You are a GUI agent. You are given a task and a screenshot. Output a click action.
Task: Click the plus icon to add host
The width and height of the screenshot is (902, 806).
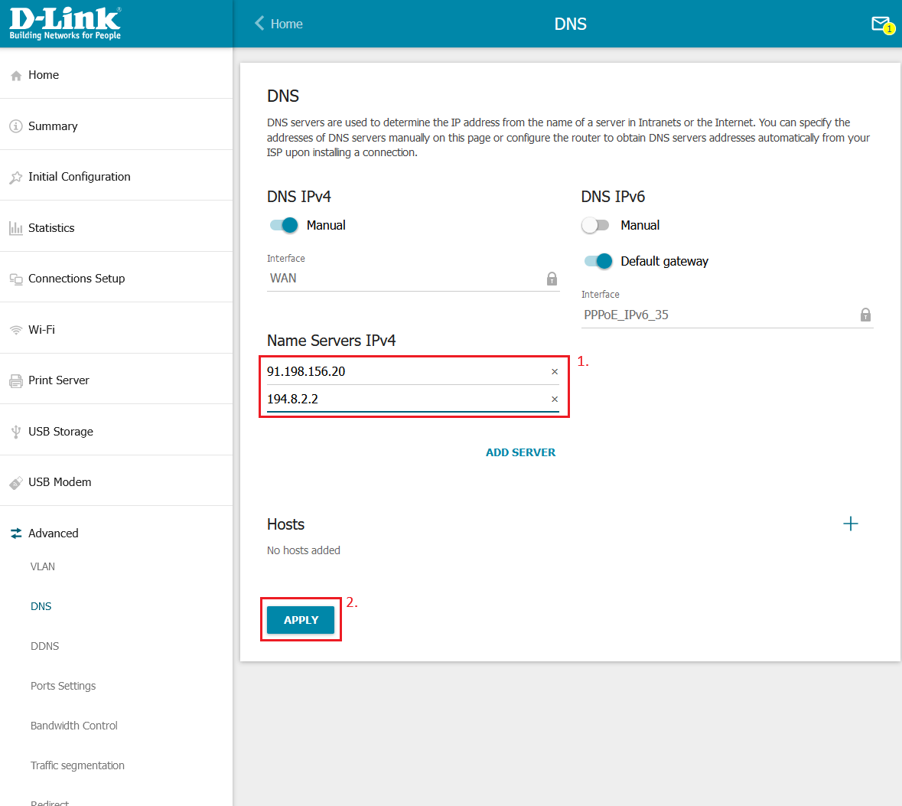tap(850, 524)
